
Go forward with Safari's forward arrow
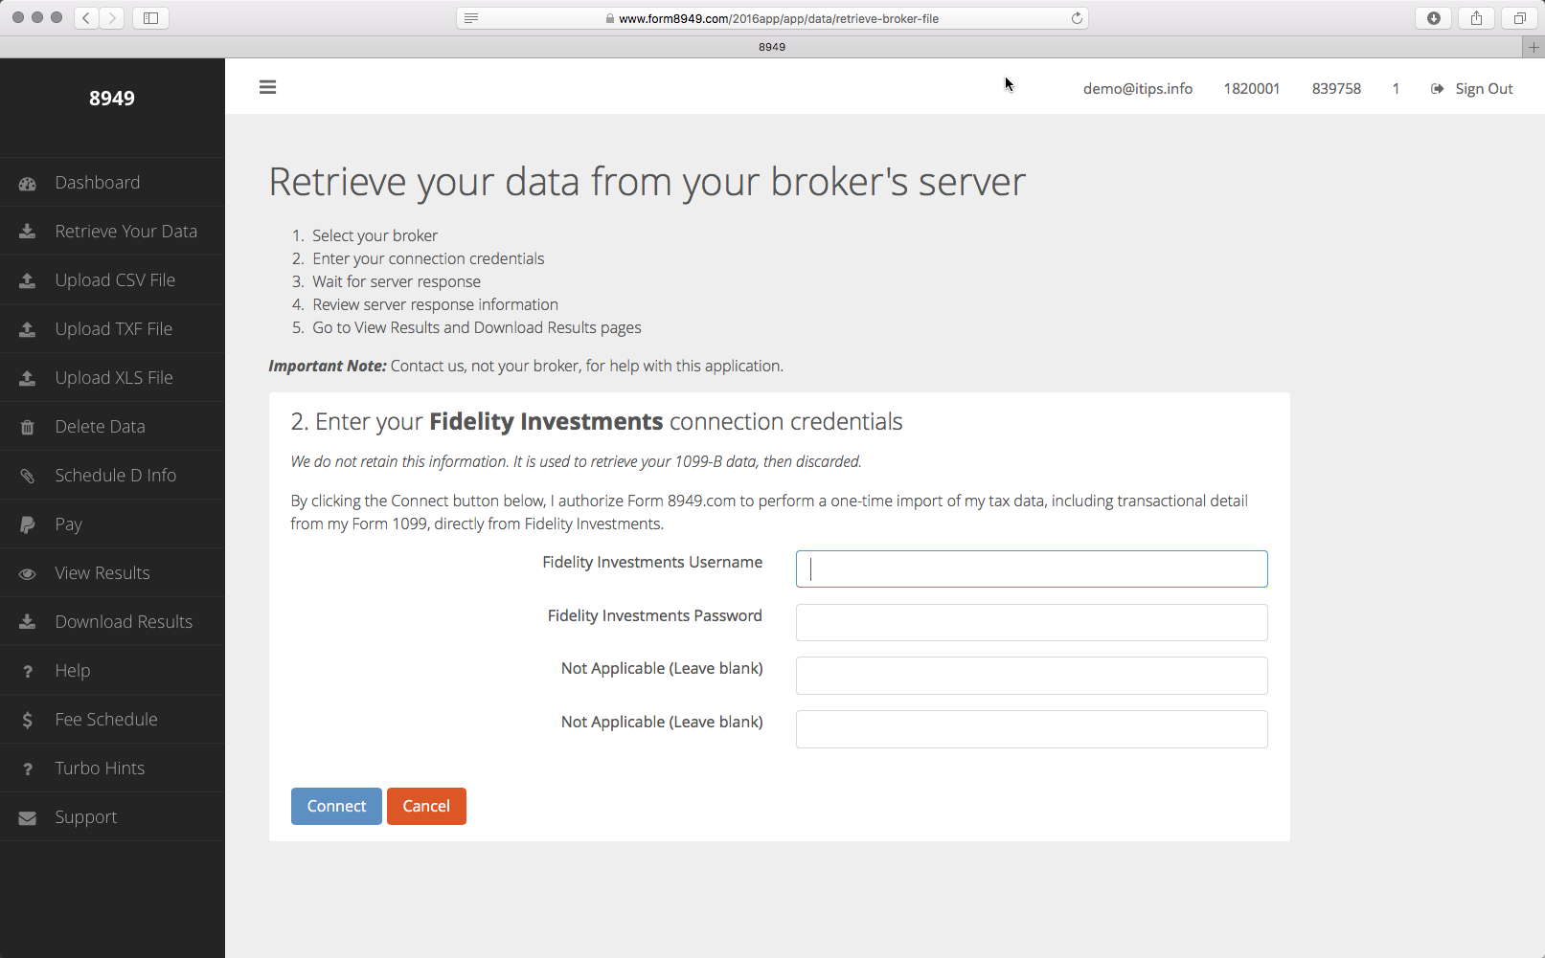point(112,17)
